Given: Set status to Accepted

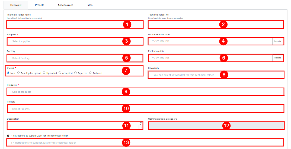Looking at the screenshot, I should pos(60,73).
